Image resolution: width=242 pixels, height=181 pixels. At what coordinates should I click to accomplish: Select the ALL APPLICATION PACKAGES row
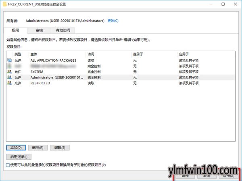[x=121, y=60]
